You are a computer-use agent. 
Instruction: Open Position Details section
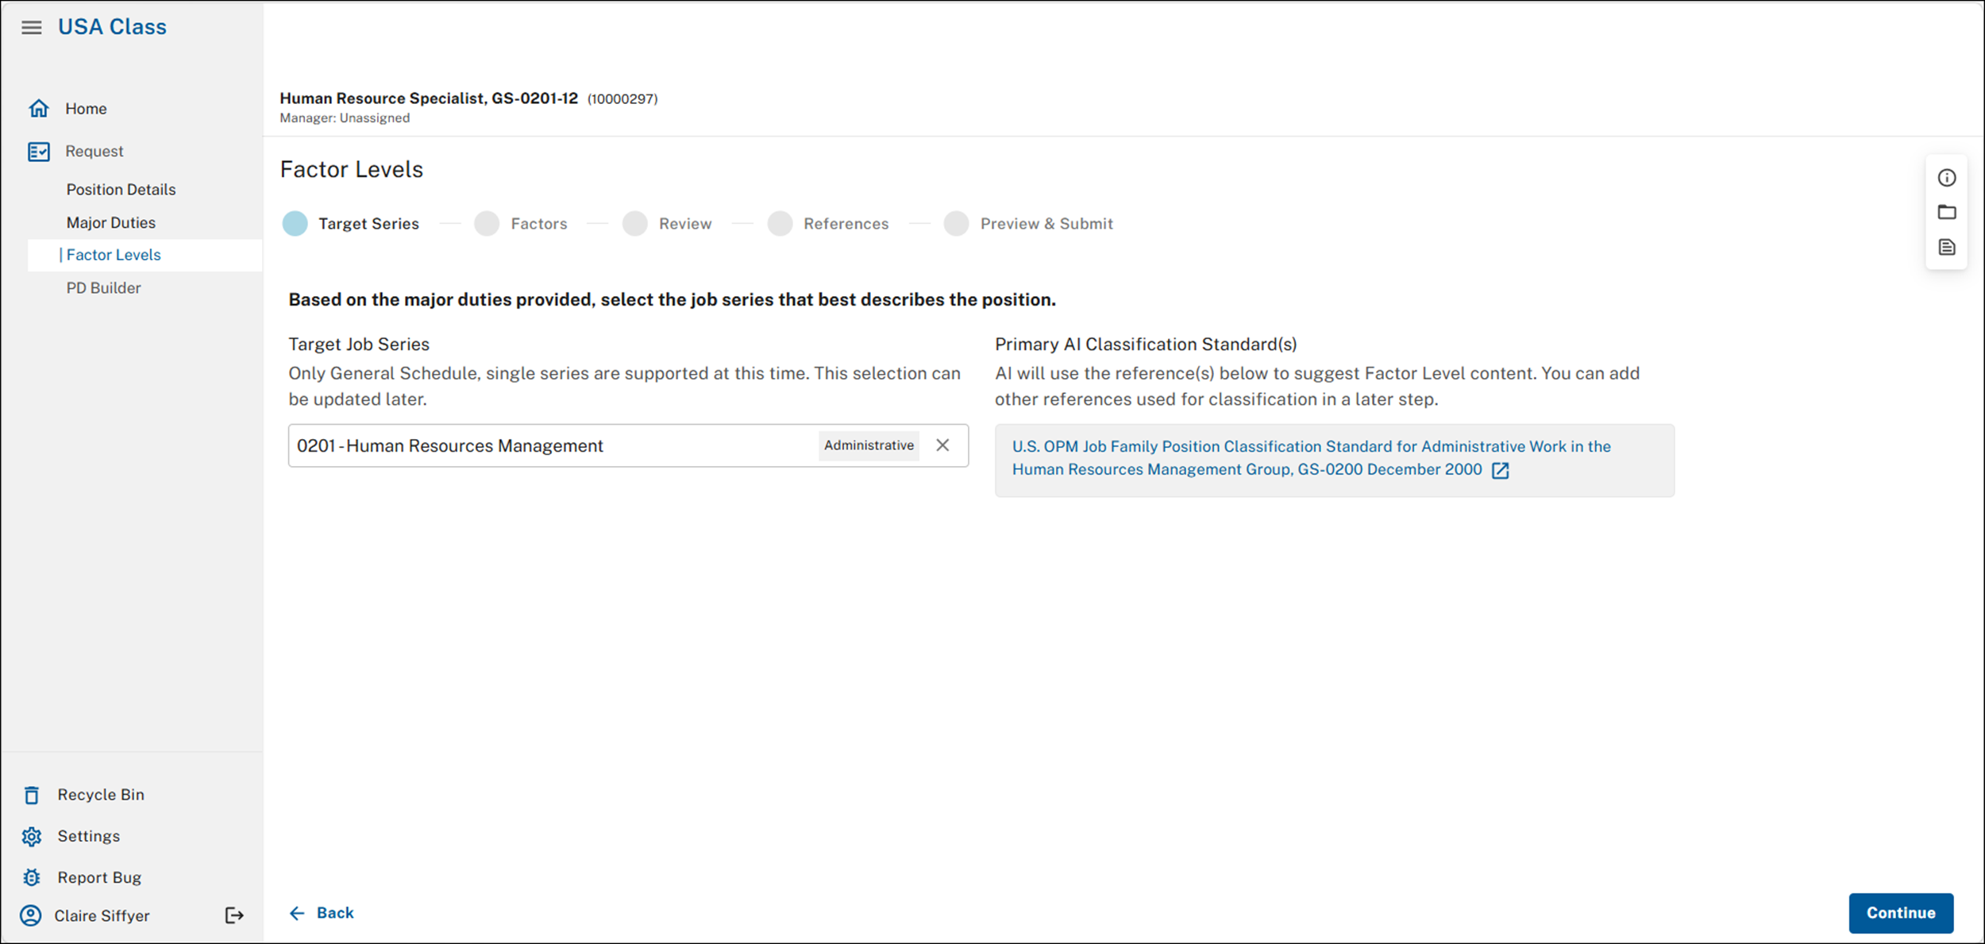121,189
